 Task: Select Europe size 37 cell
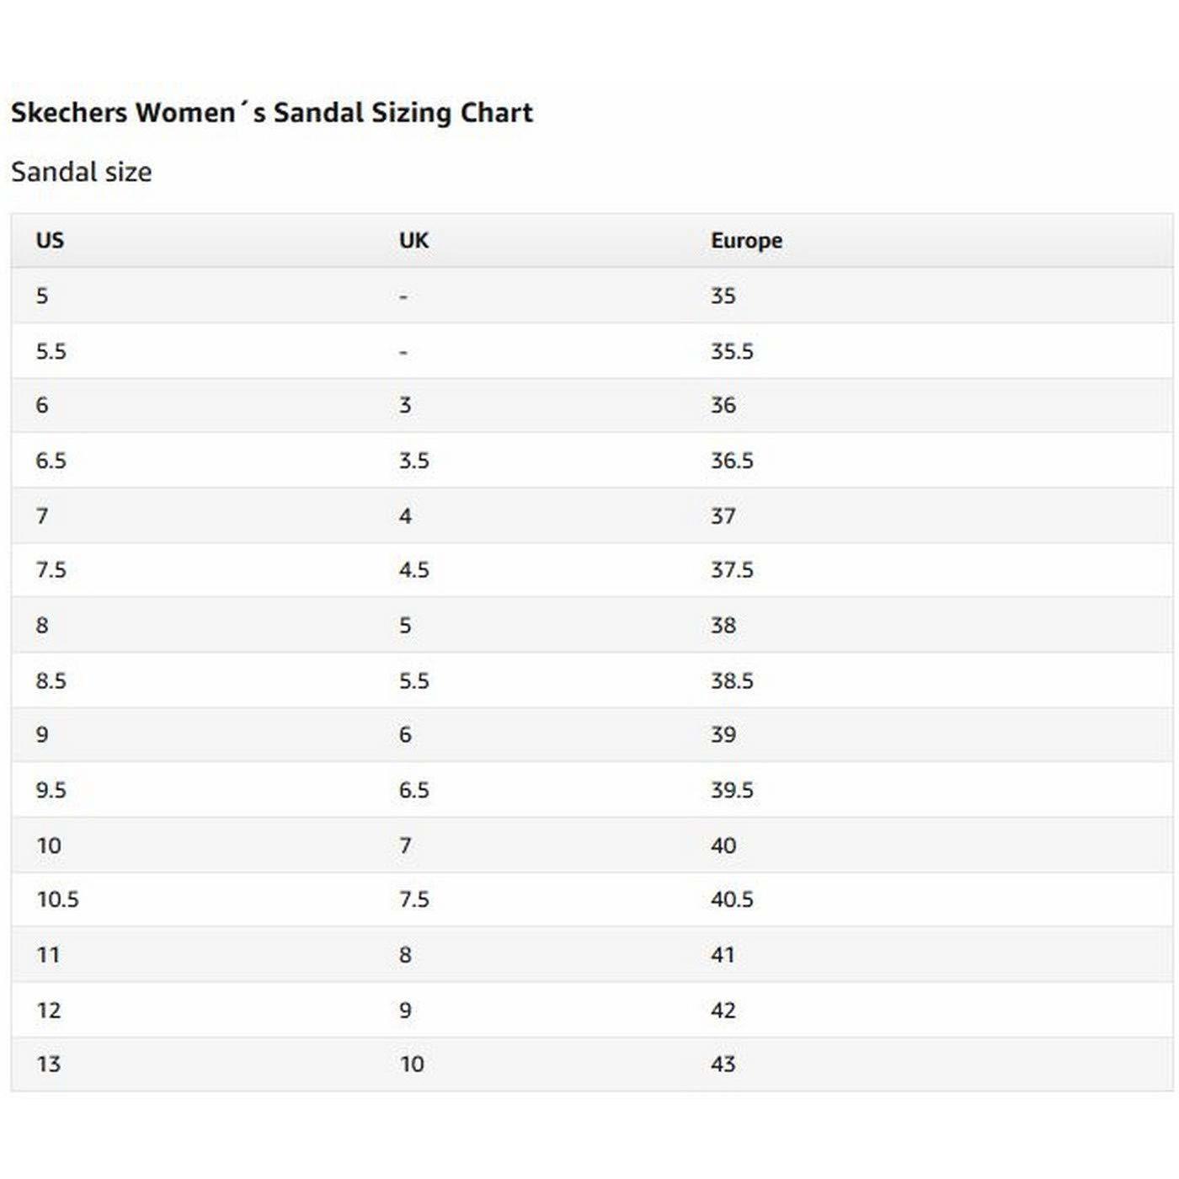click(x=723, y=515)
